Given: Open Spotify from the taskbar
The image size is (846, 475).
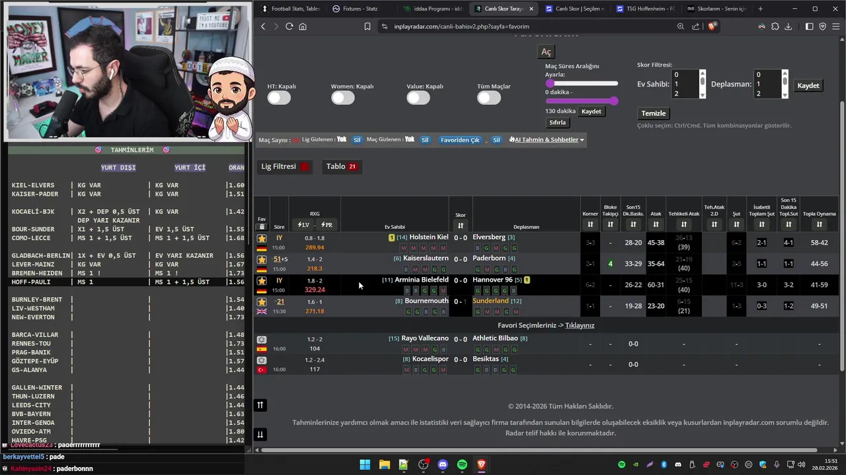Looking at the screenshot, I should [462, 464].
